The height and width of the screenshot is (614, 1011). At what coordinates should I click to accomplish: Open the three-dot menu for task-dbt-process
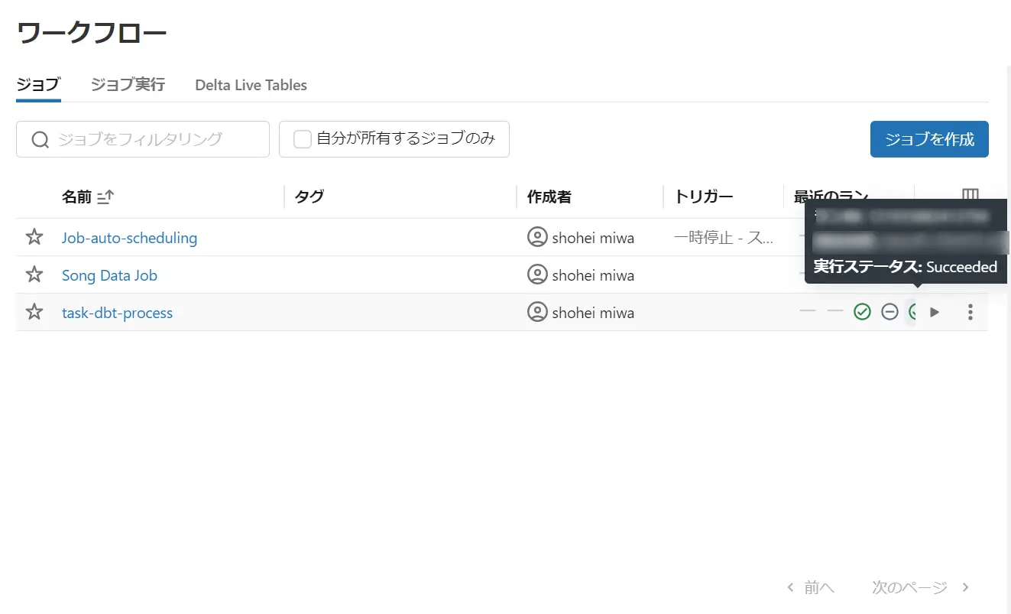pos(970,312)
